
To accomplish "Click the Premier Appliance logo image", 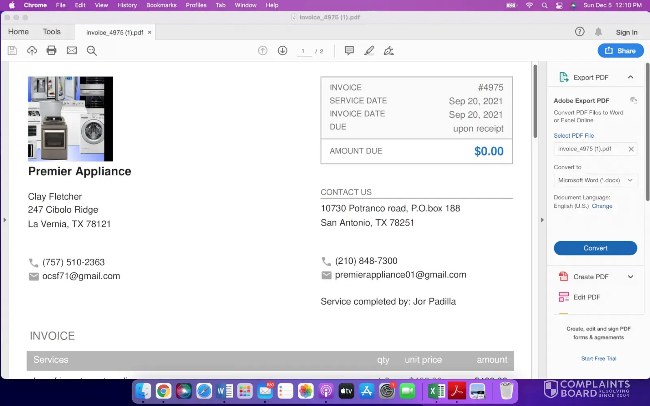I will [70, 119].
